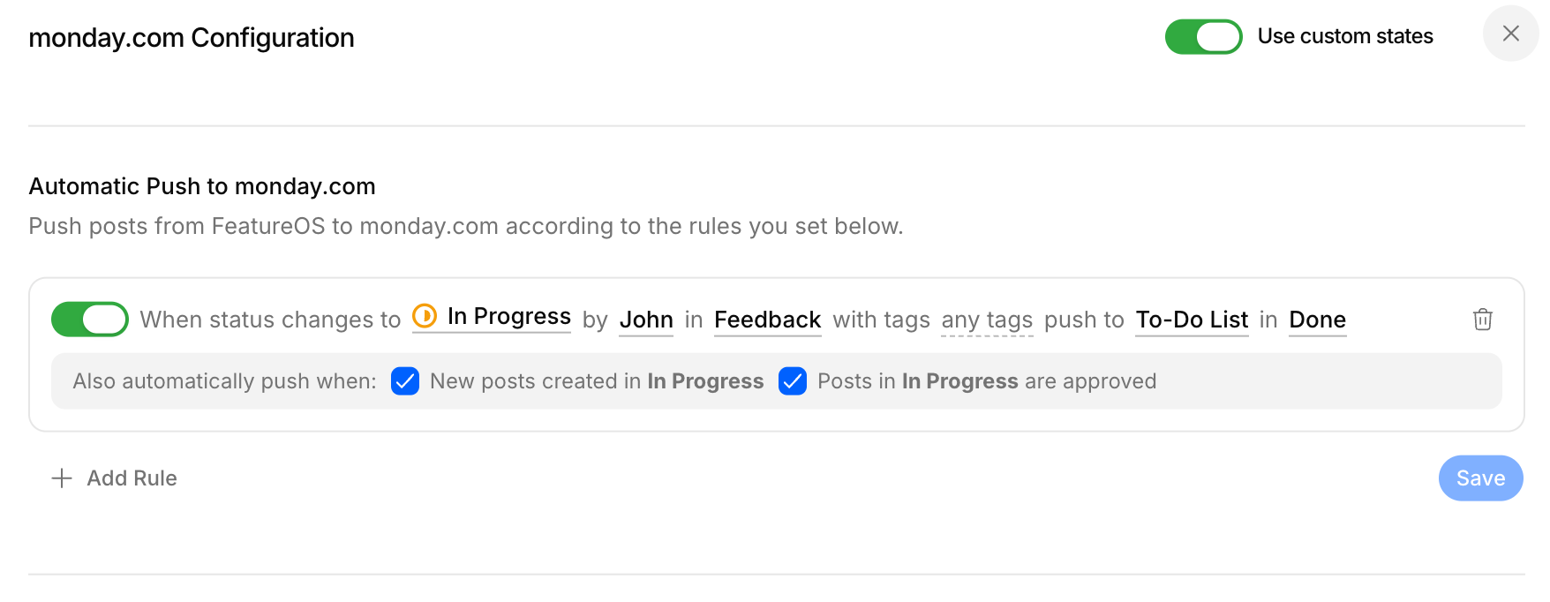
Task: Click the plus icon beside Add Rule
Action: point(62,478)
